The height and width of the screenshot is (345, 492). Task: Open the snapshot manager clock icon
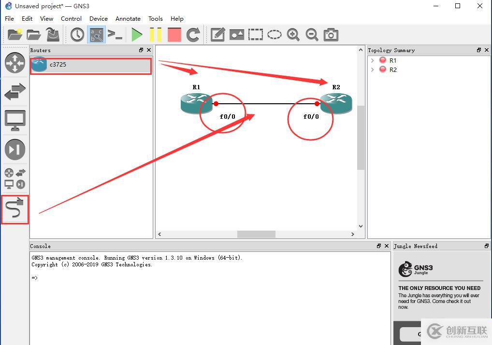click(x=77, y=34)
